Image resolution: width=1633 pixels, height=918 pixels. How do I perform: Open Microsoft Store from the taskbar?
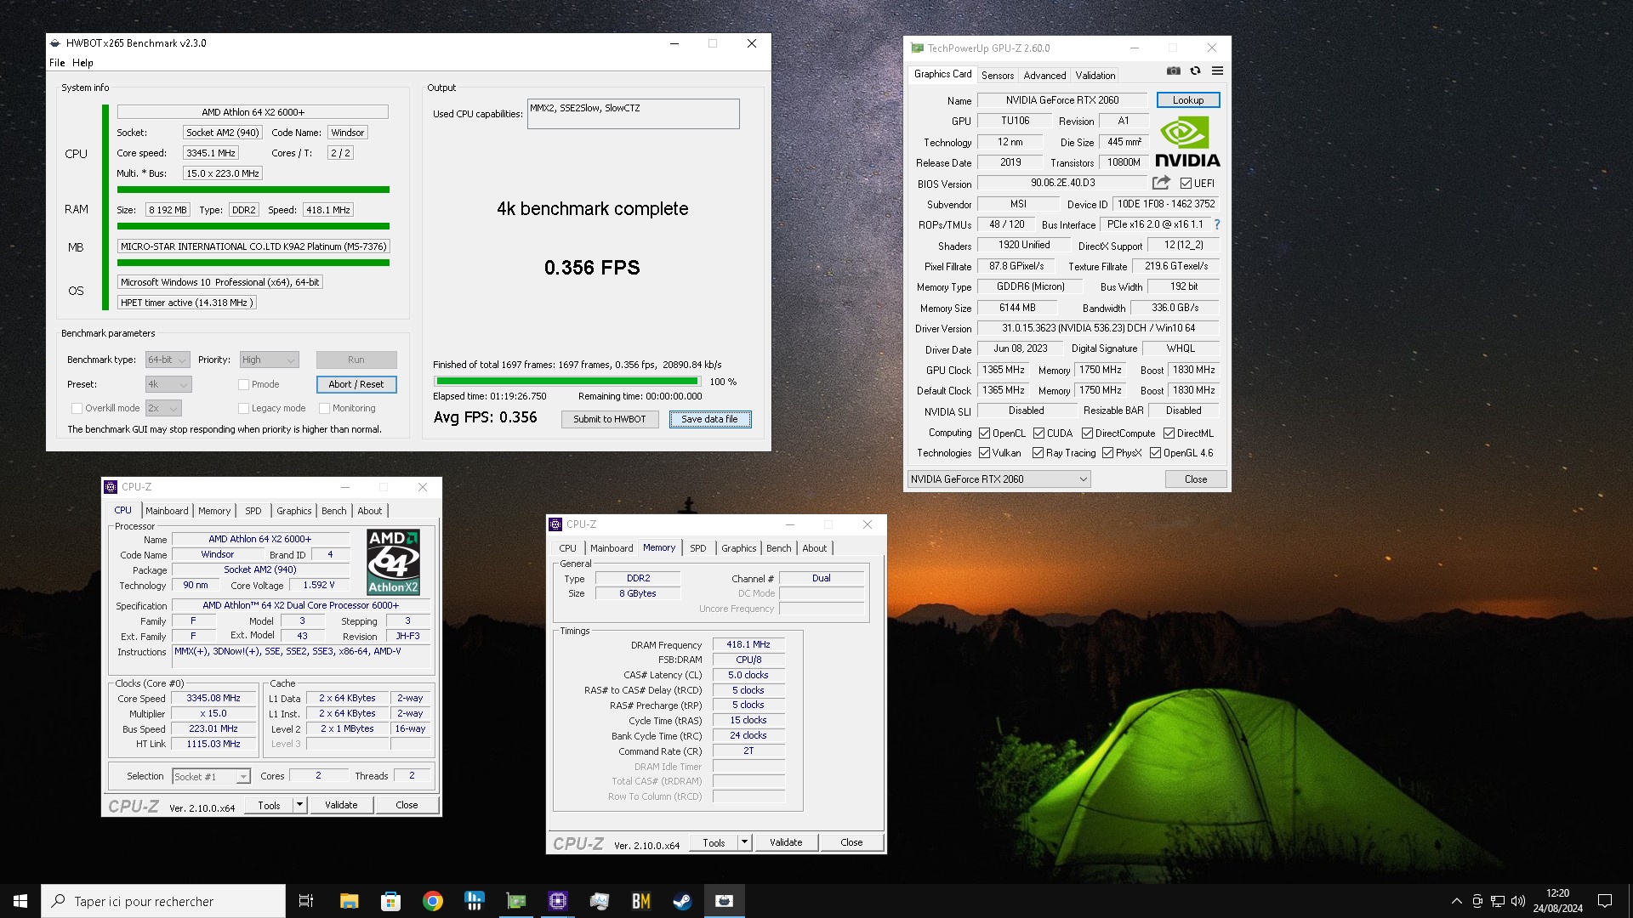(x=390, y=901)
